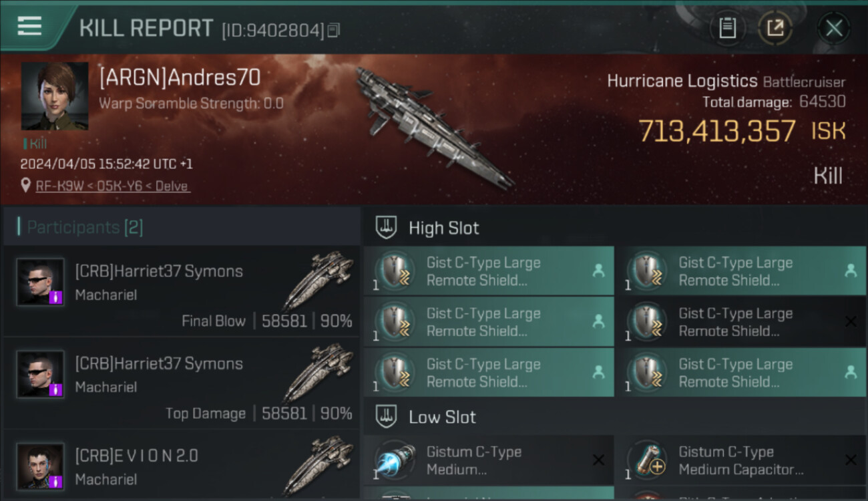Open the hamburger menu icon

pyautogui.click(x=29, y=26)
